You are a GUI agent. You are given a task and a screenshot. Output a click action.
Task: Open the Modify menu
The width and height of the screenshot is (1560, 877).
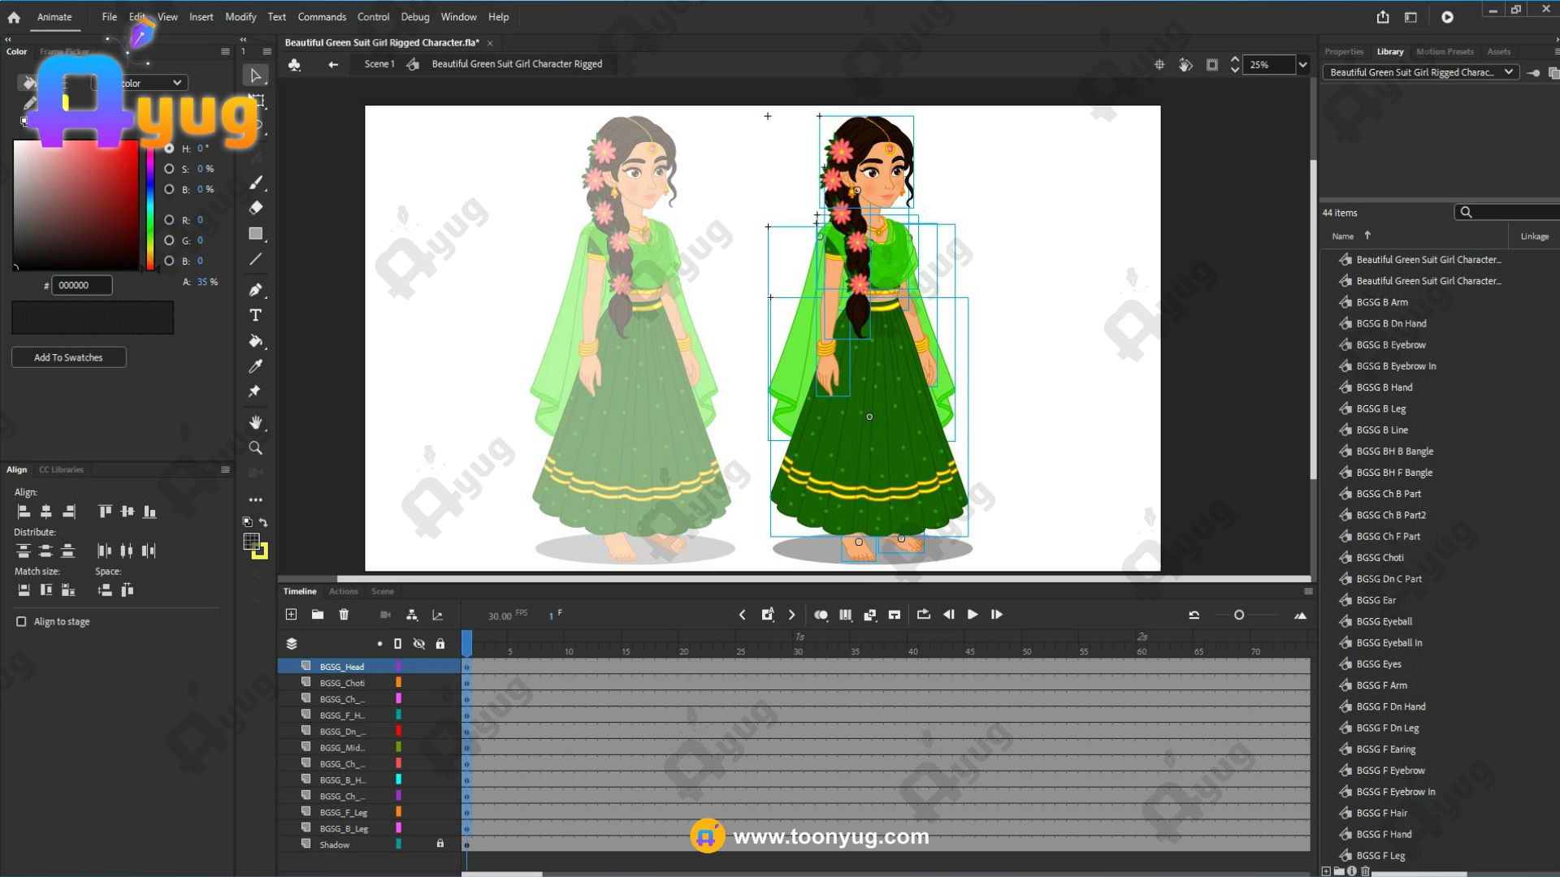[x=240, y=16]
